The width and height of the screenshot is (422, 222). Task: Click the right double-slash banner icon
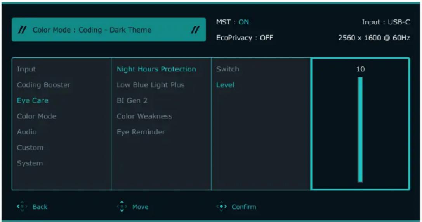pos(195,30)
